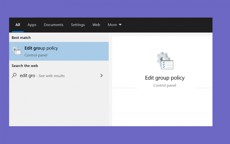Click the Search the web section header
This screenshot has height=144, width=230.
25,66
